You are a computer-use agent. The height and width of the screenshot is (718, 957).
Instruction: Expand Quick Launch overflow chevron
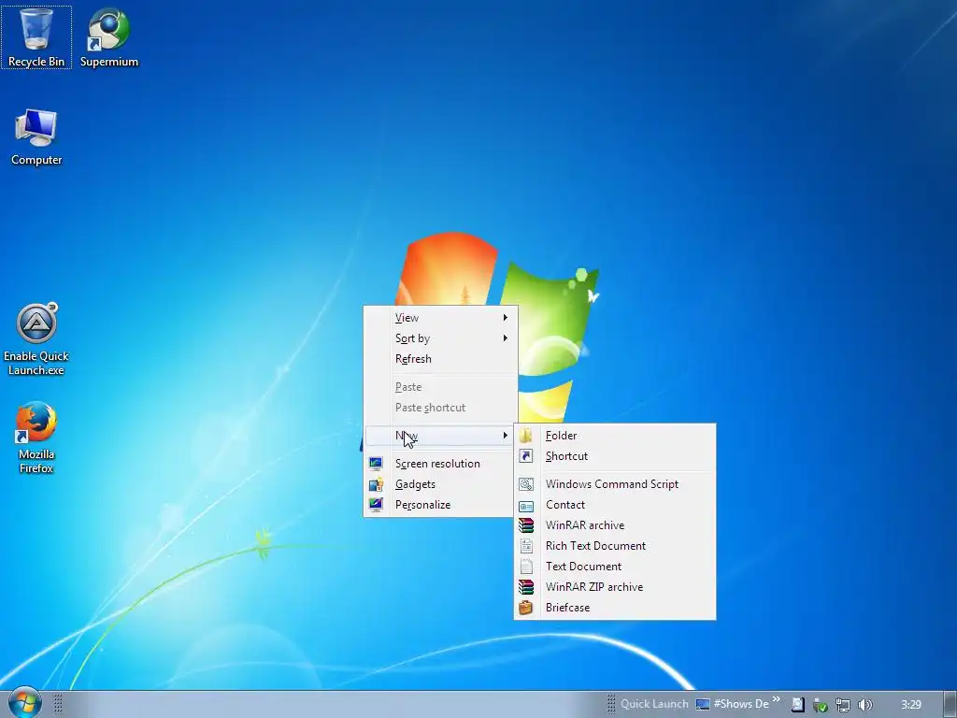tap(777, 699)
